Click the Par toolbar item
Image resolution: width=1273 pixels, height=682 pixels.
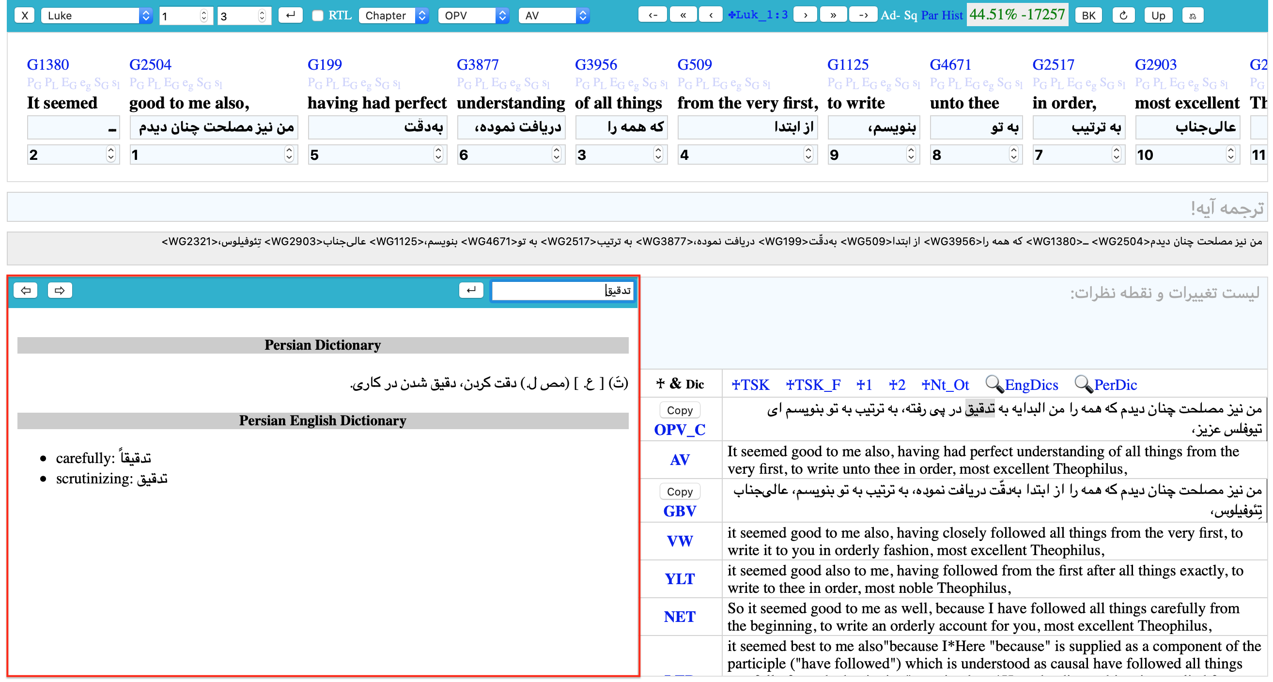click(x=930, y=15)
